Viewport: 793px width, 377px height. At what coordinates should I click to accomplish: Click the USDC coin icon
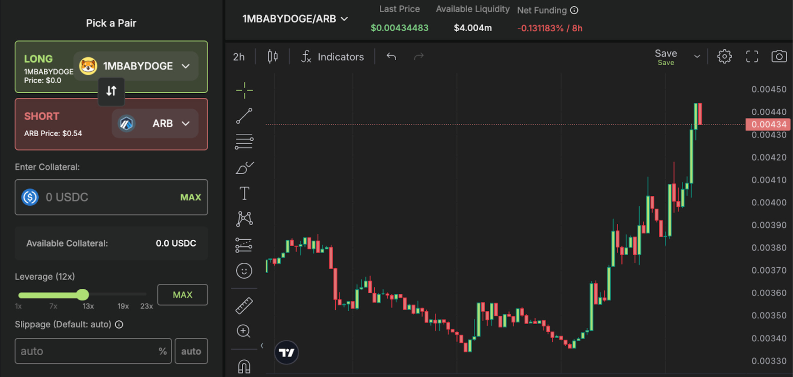[x=30, y=197]
